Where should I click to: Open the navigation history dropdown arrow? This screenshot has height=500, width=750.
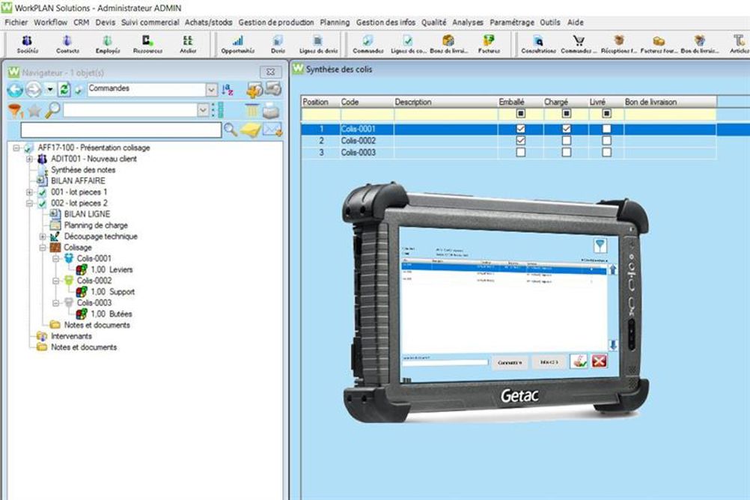click(x=49, y=90)
